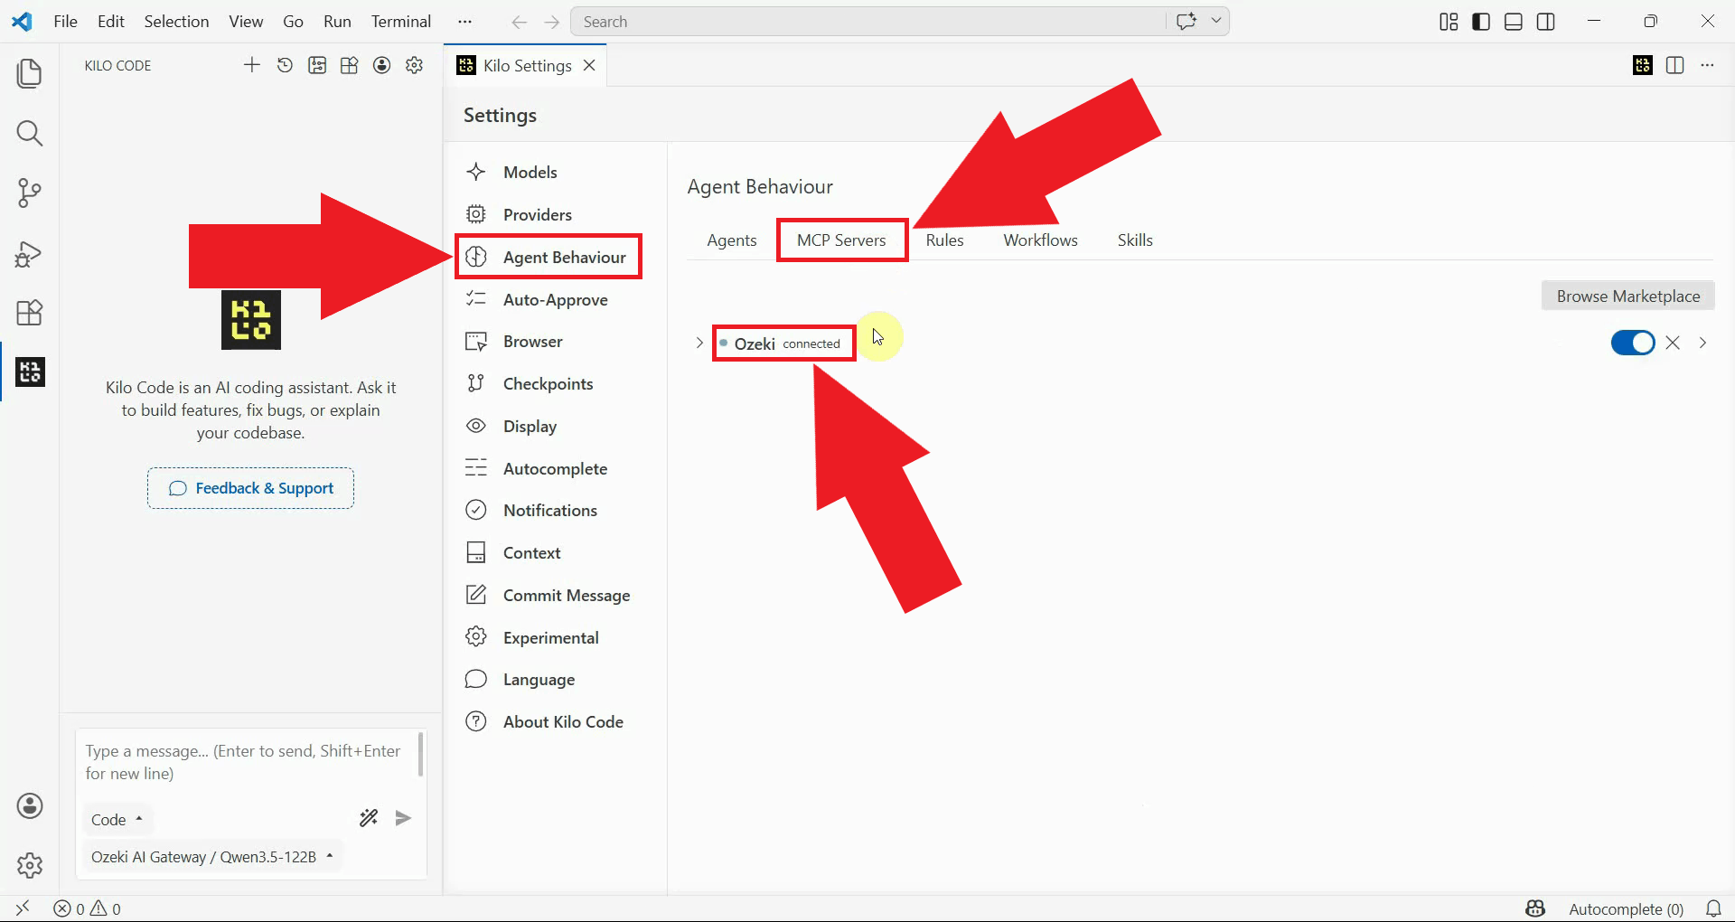Open the Extensions view
The image size is (1735, 922).
[30, 313]
